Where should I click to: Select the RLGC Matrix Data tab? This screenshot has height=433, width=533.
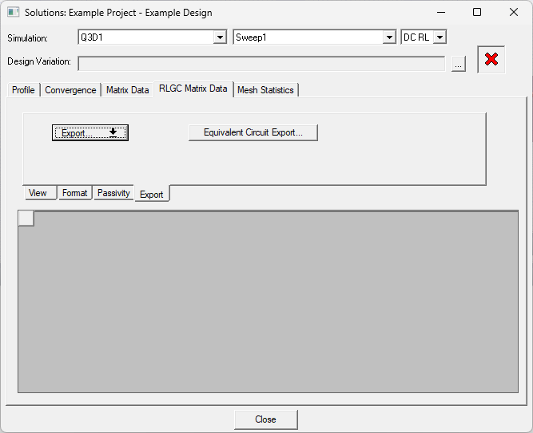tap(193, 89)
